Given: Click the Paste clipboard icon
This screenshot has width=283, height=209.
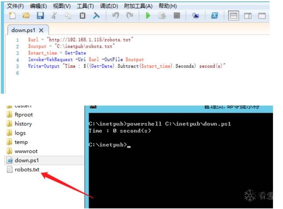Looking at the screenshot, I should pyautogui.click(x=82, y=16).
